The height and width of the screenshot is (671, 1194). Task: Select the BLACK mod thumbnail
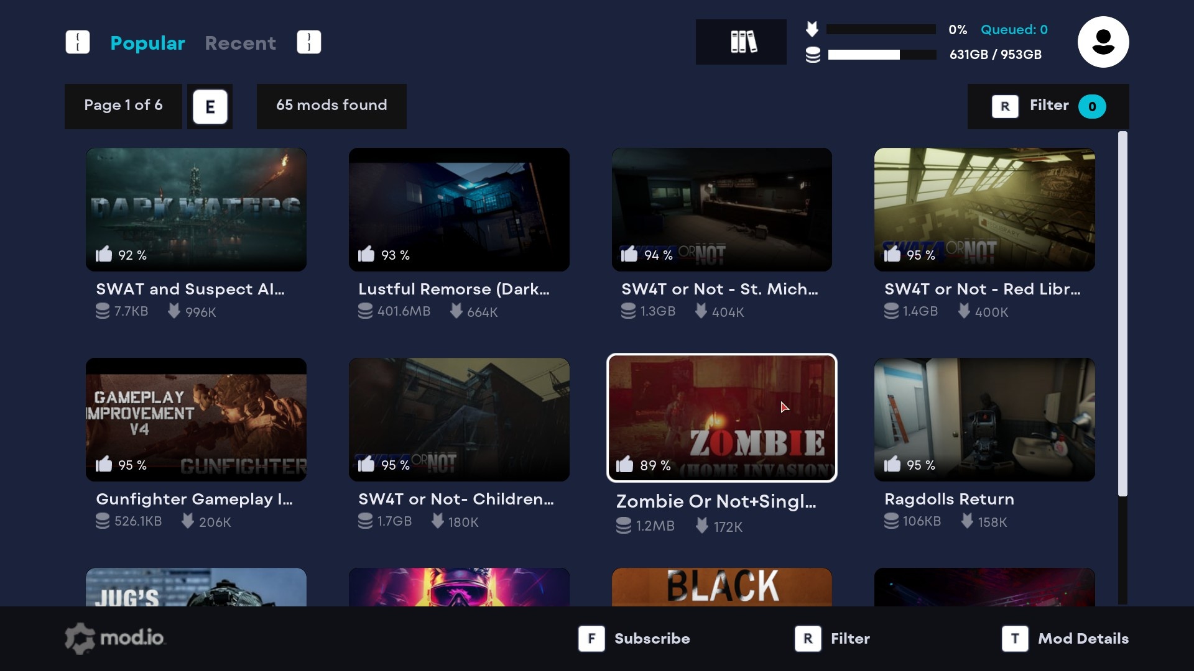(722, 587)
